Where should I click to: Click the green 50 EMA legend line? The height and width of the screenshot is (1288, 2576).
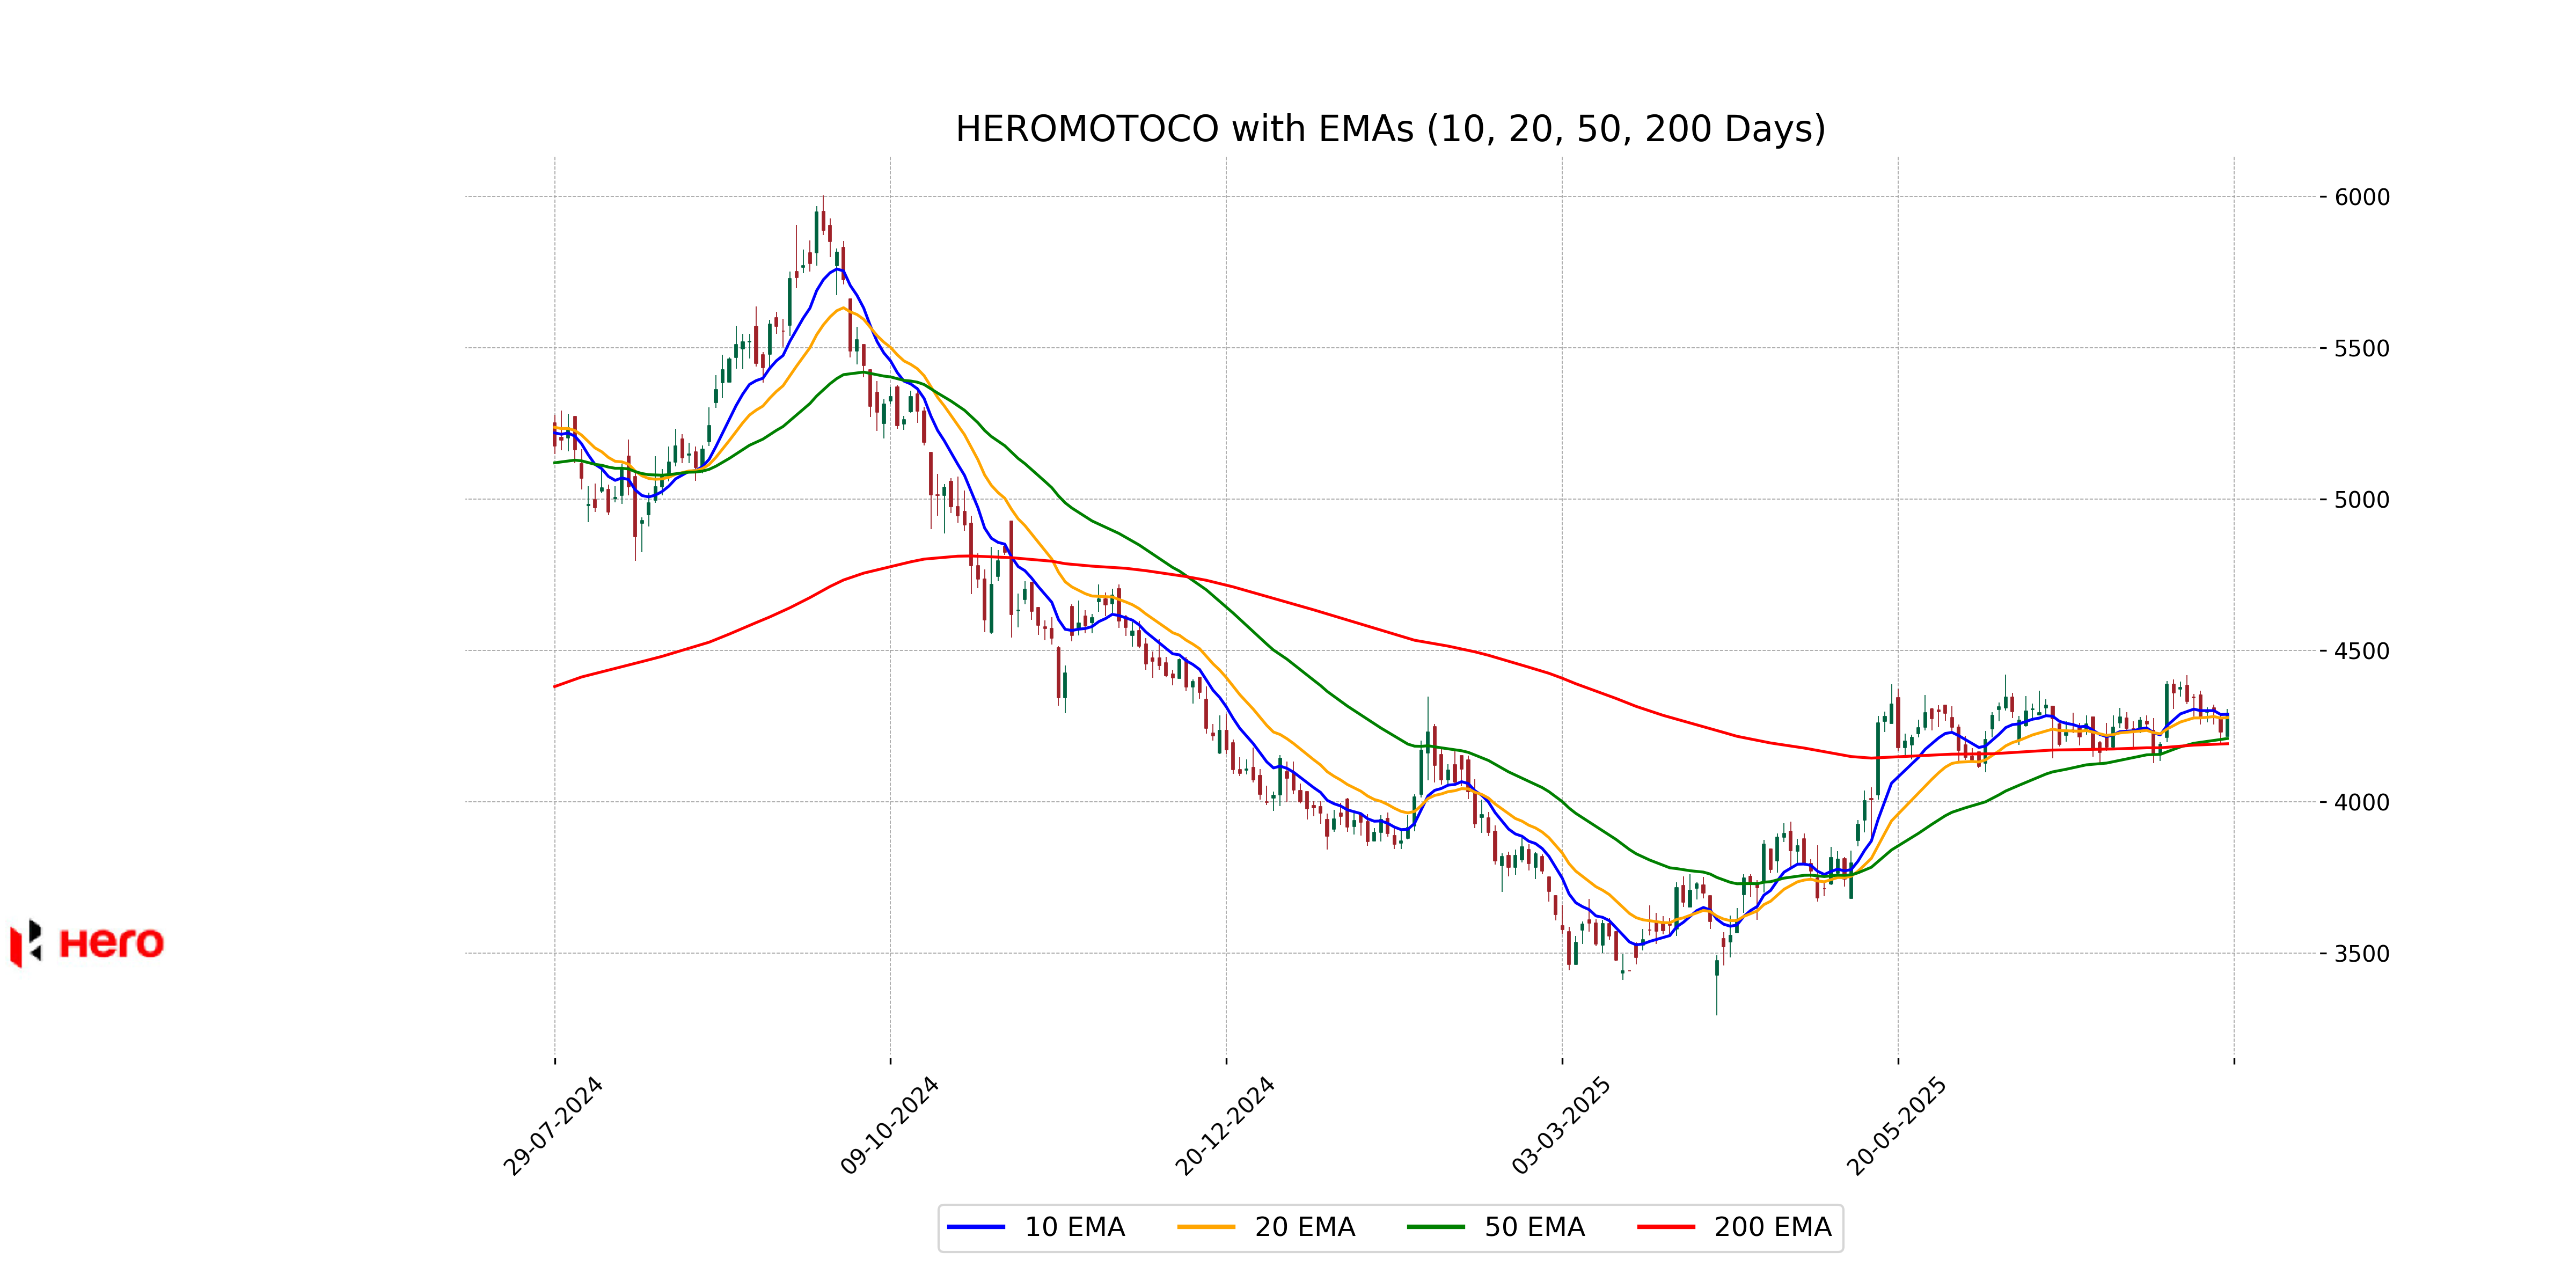point(1435,1227)
